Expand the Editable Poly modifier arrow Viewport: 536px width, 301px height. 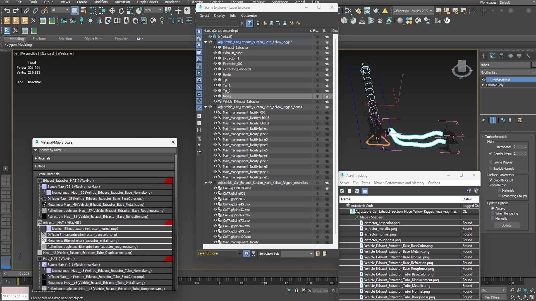(x=483, y=85)
